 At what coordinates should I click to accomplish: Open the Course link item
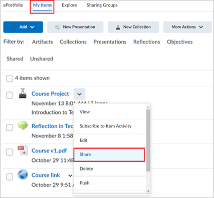[46, 175]
